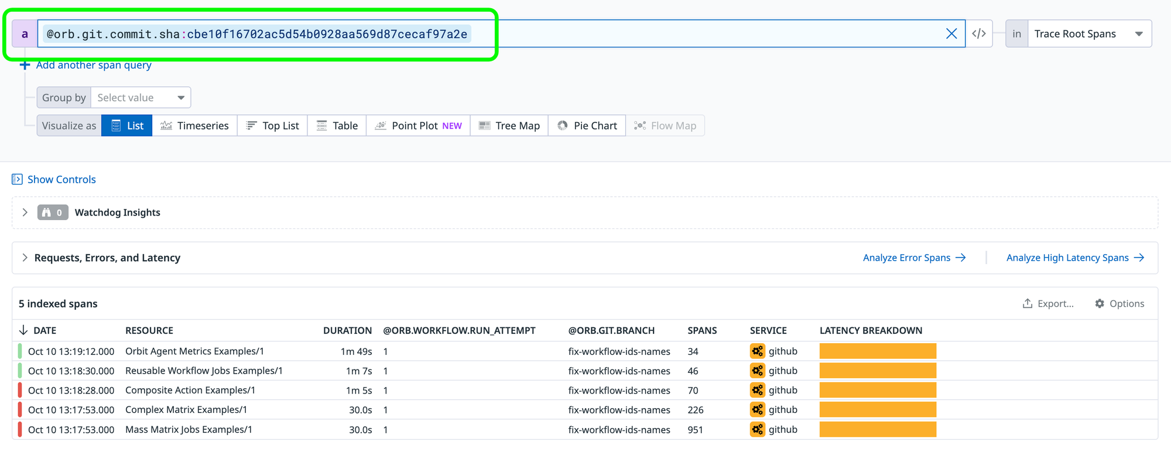Click the Options gear icon
Image resolution: width=1171 pixels, height=469 pixels.
(x=1100, y=303)
